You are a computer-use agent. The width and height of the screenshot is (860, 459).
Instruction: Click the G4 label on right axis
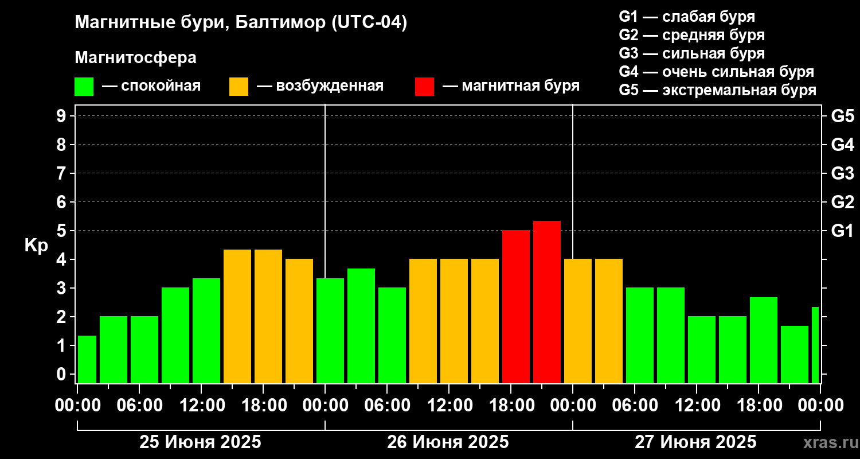pos(842,145)
